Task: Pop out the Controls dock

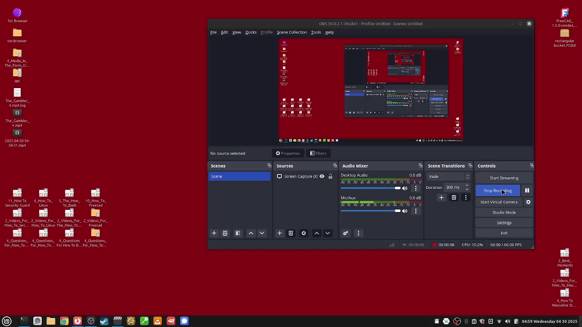Action: pos(532,166)
